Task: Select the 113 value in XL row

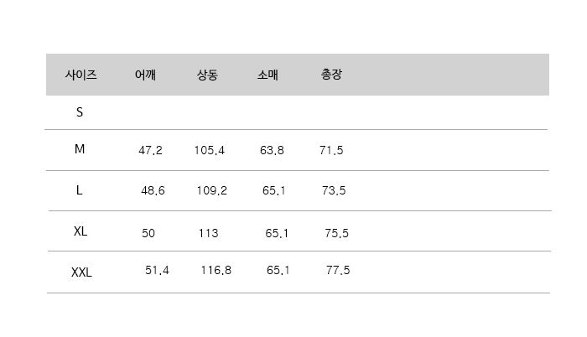Action: [x=208, y=233]
